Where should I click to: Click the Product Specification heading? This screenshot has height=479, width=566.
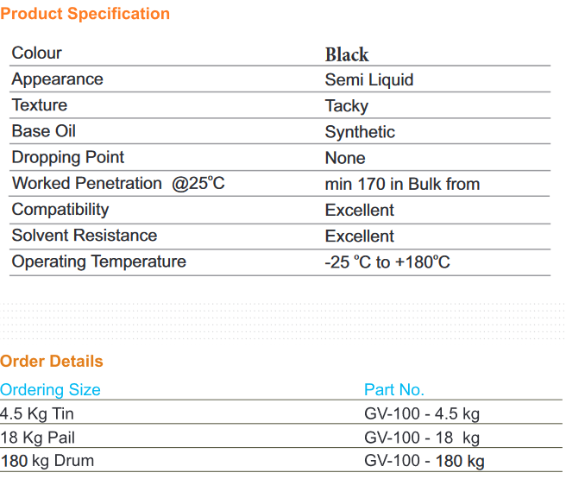click(x=85, y=14)
